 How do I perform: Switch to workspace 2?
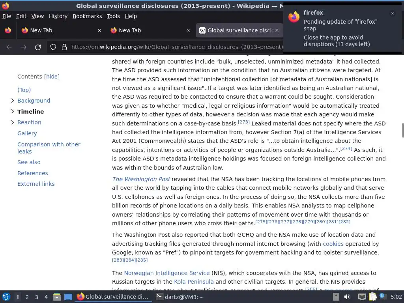tap(27, 297)
